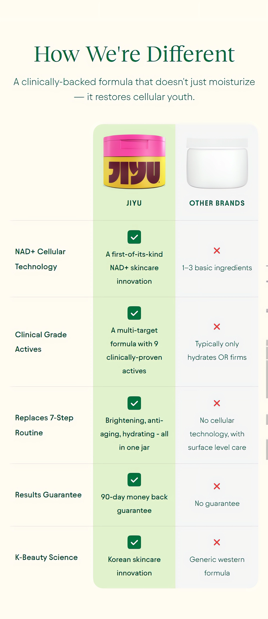The height and width of the screenshot is (619, 268).
Task: Select the JIYU column header label
Action: (x=134, y=203)
